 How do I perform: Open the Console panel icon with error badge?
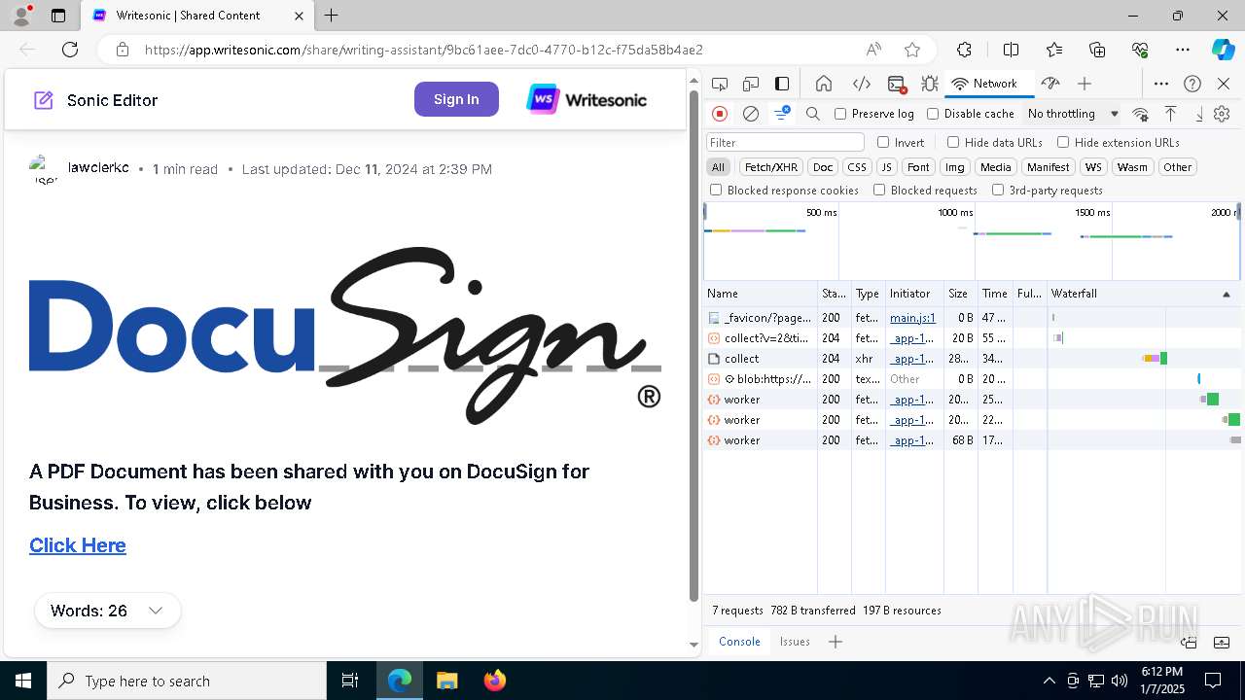point(897,84)
